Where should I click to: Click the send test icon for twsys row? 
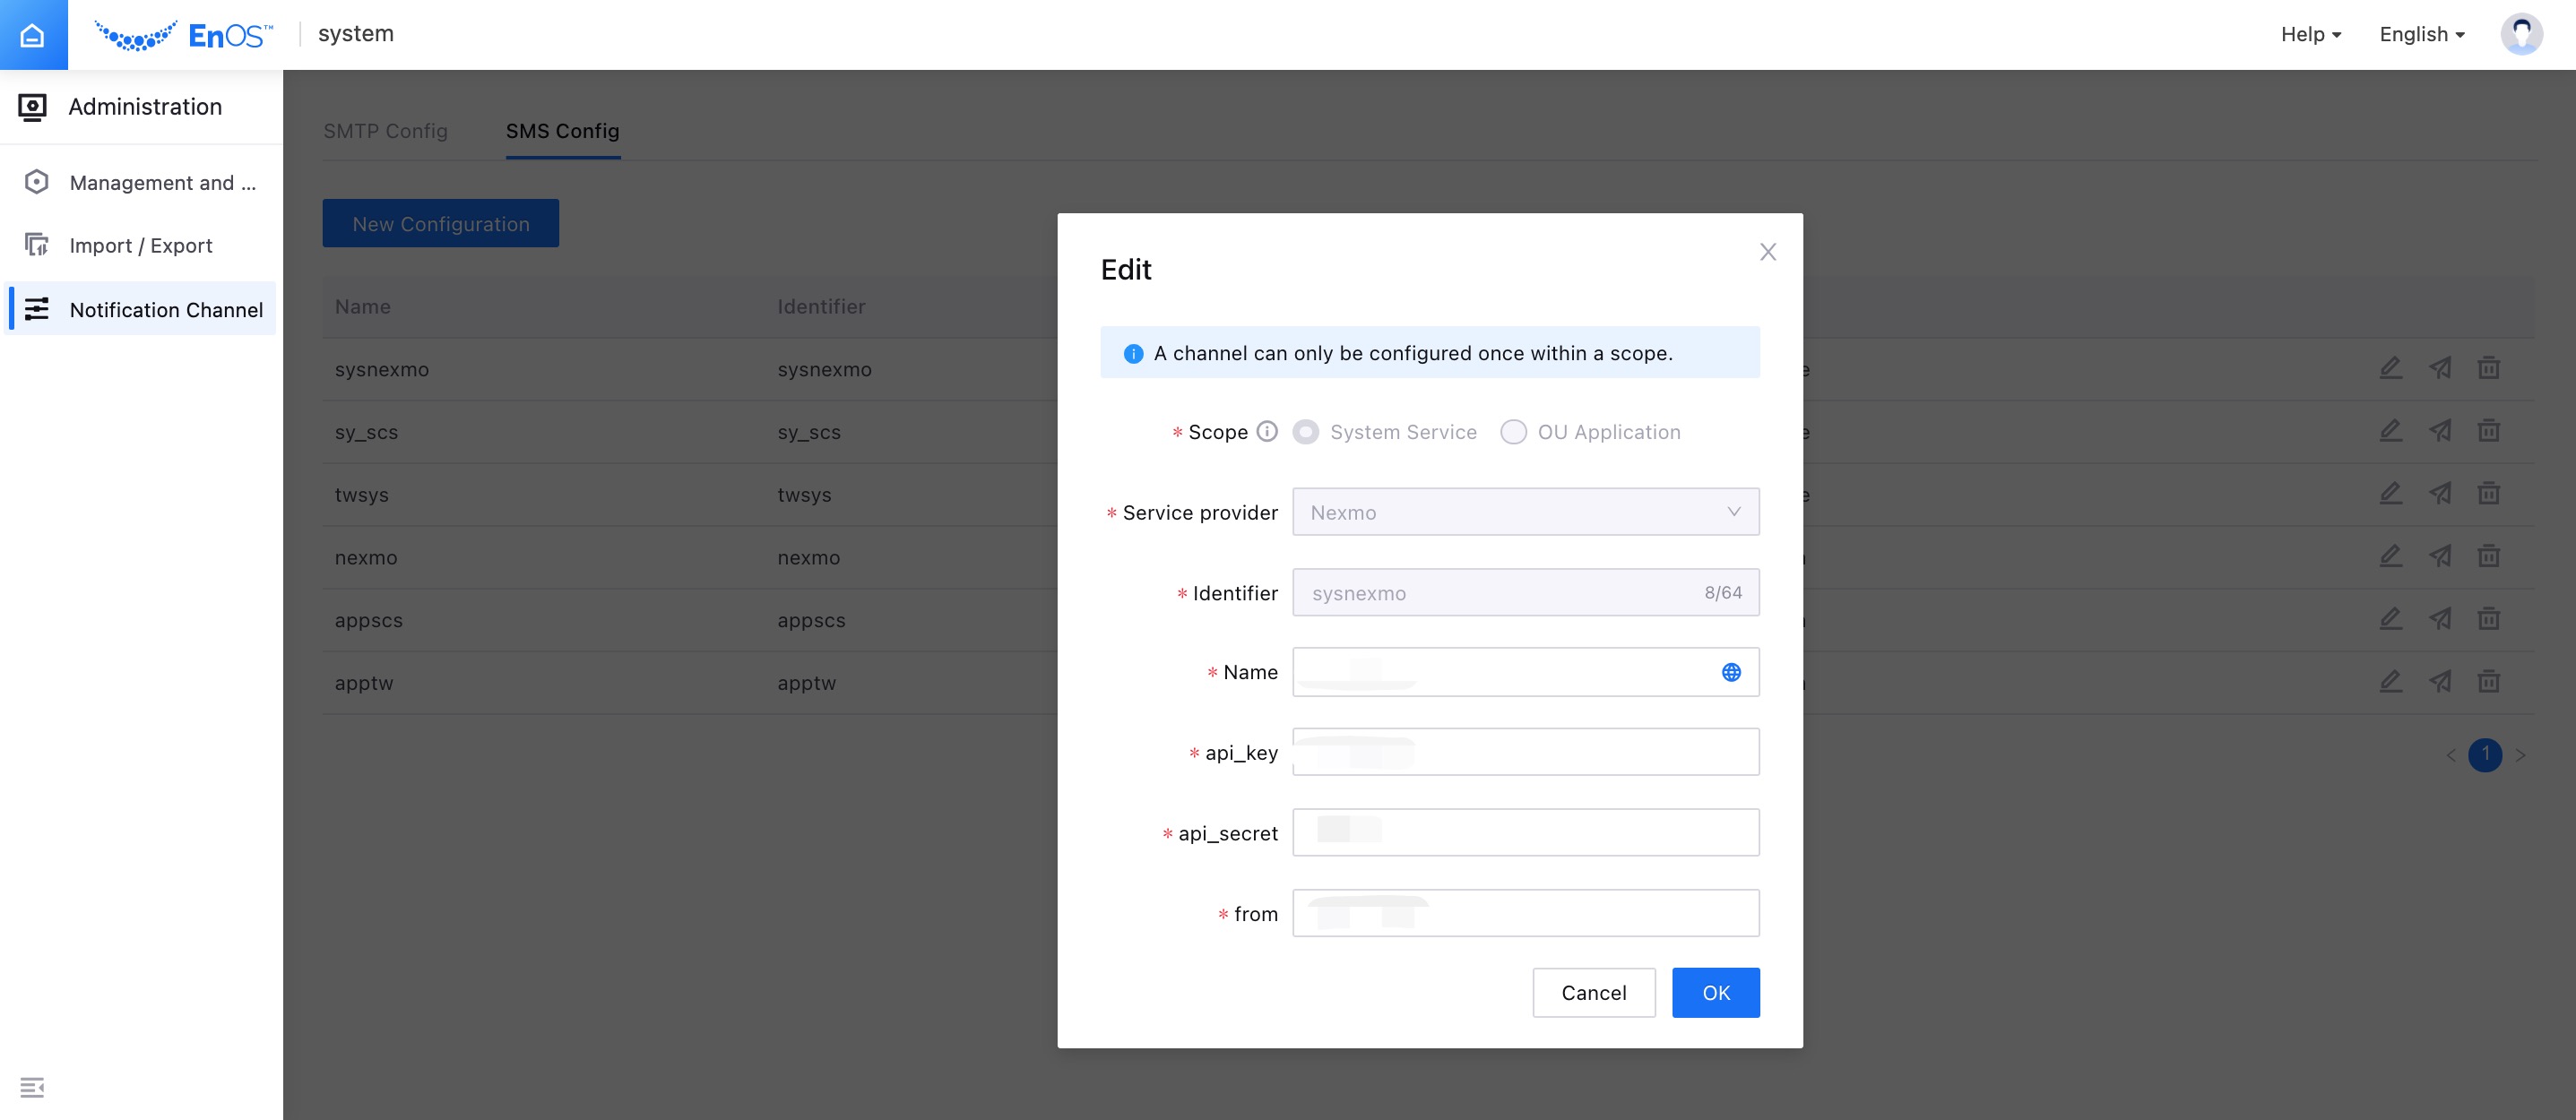click(x=2440, y=493)
